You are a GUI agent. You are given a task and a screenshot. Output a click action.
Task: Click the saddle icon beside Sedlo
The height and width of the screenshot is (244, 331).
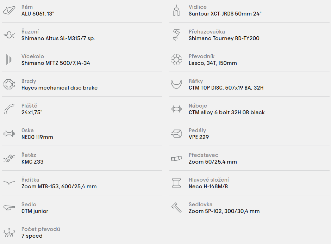tap(9, 208)
